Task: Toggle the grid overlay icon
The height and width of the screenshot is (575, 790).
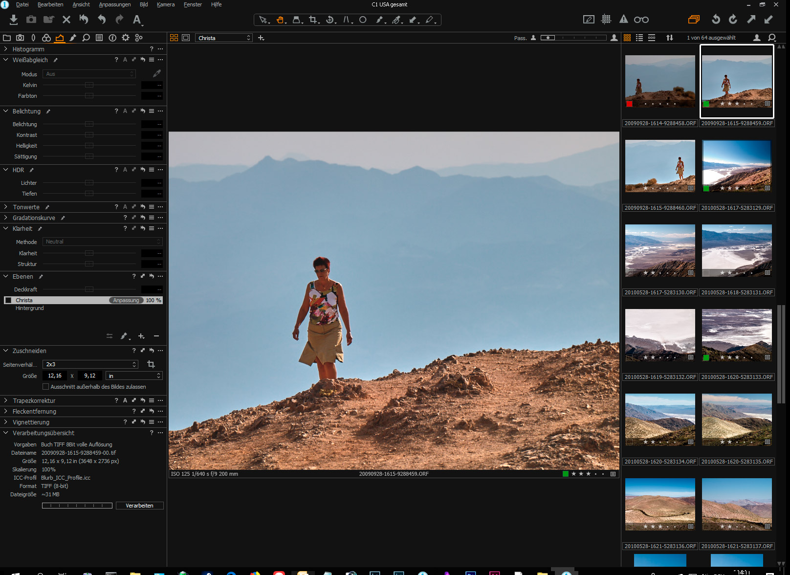Action: pyautogui.click(x=606, y=20)
